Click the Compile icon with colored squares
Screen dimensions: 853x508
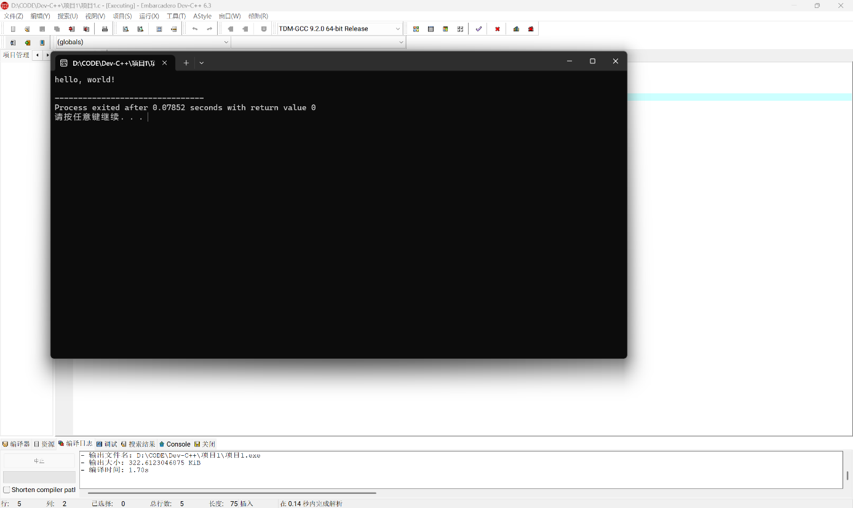(416, 29)
